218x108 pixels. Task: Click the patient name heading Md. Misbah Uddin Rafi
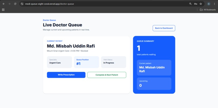click(x=71, y=46)
